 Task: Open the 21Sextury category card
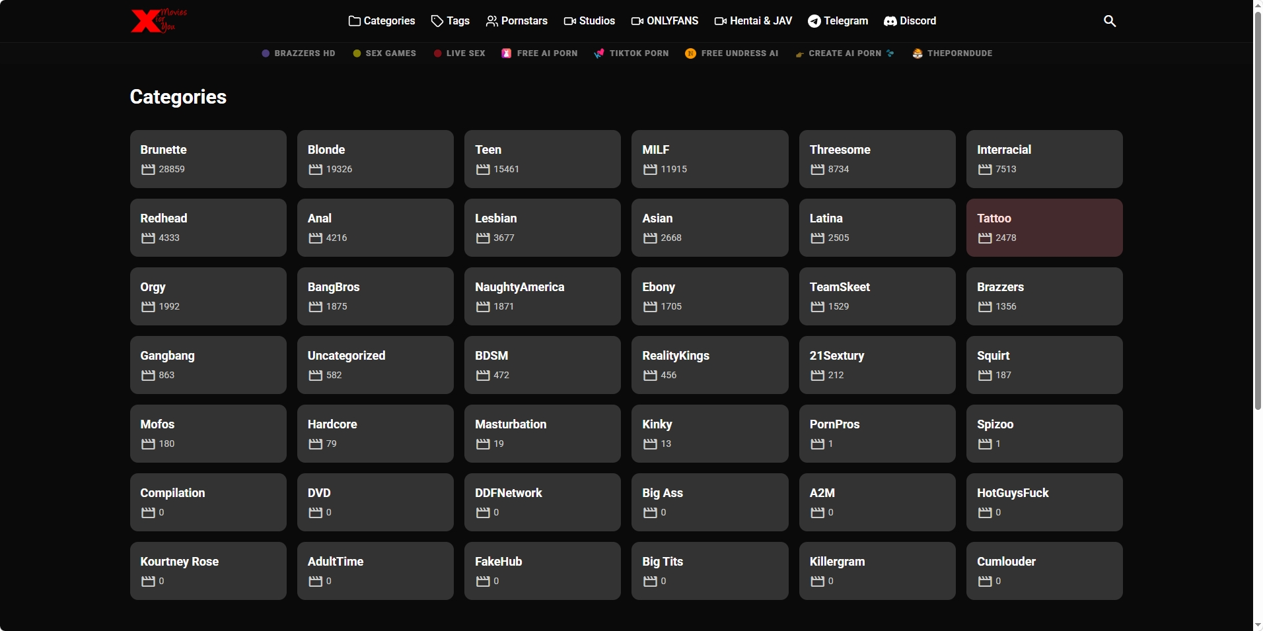(877, 365)
